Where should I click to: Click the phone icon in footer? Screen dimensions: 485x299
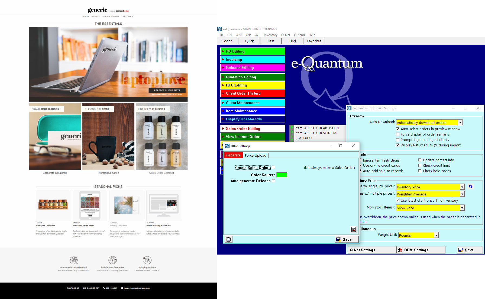[104, 288]
